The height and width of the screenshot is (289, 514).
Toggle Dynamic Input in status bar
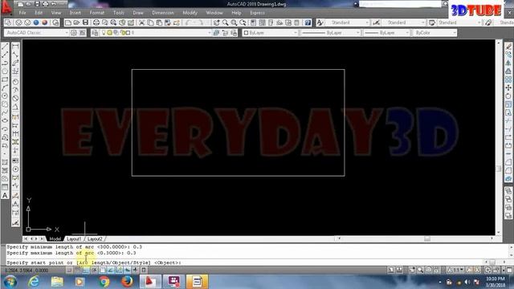[x=127, y=270]
